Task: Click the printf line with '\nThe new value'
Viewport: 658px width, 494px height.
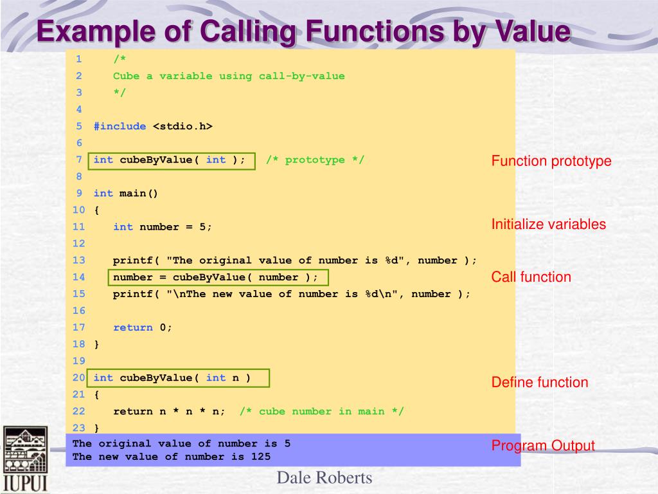Action: pos(292,294)
